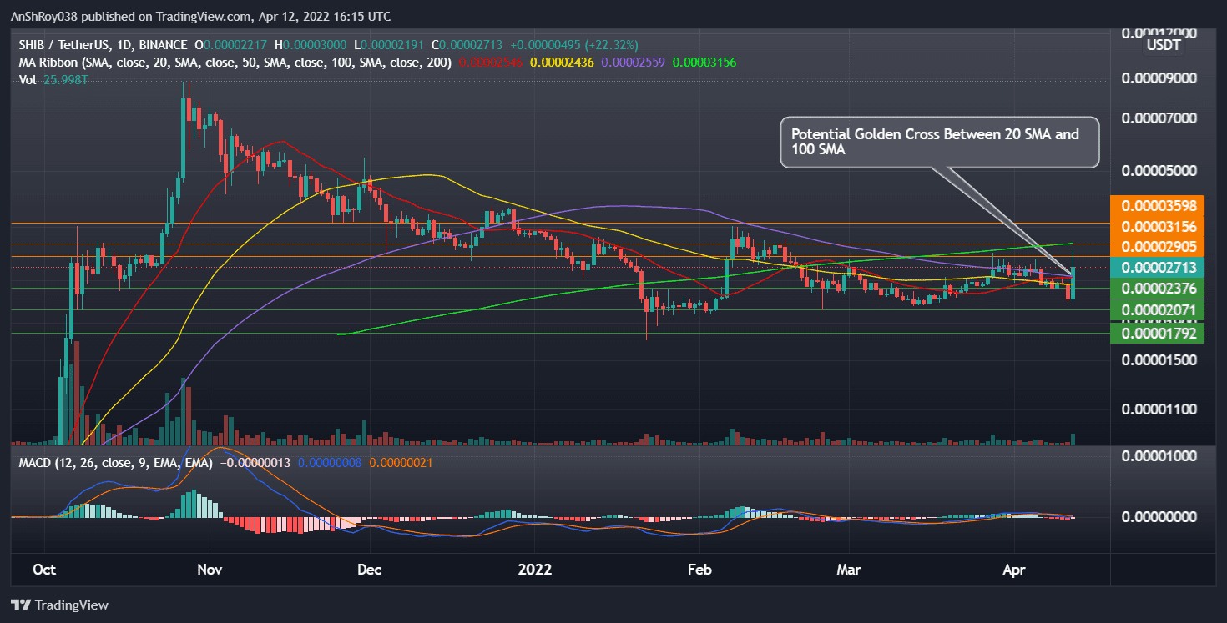Select the 2022 label on the time axis

[x=535, y=570]
